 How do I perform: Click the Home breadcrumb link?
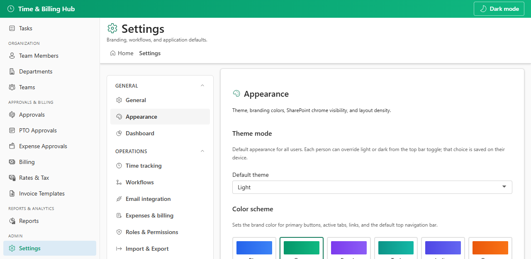click(x=122, y=53)
